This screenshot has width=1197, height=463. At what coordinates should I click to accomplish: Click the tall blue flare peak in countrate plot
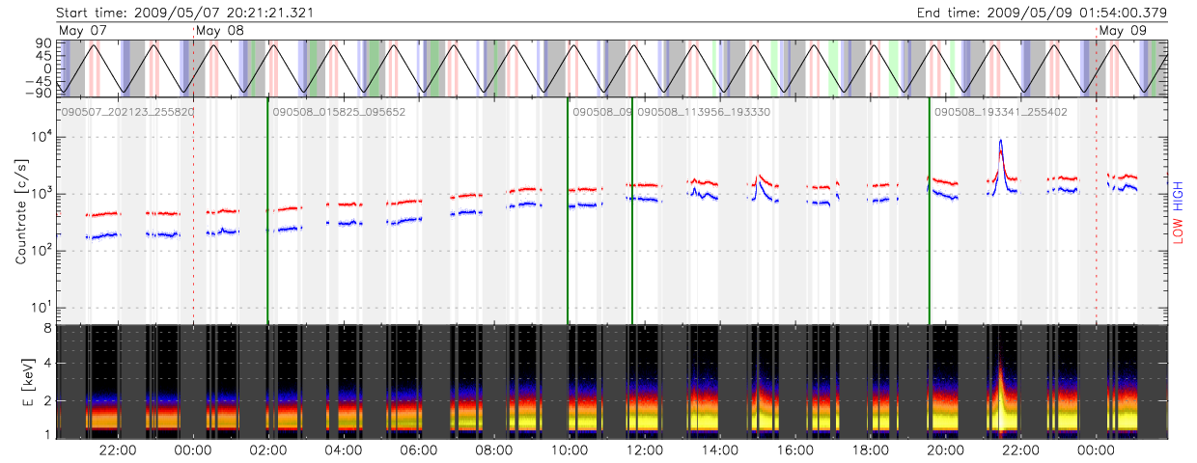click(x=1001, y=143)
